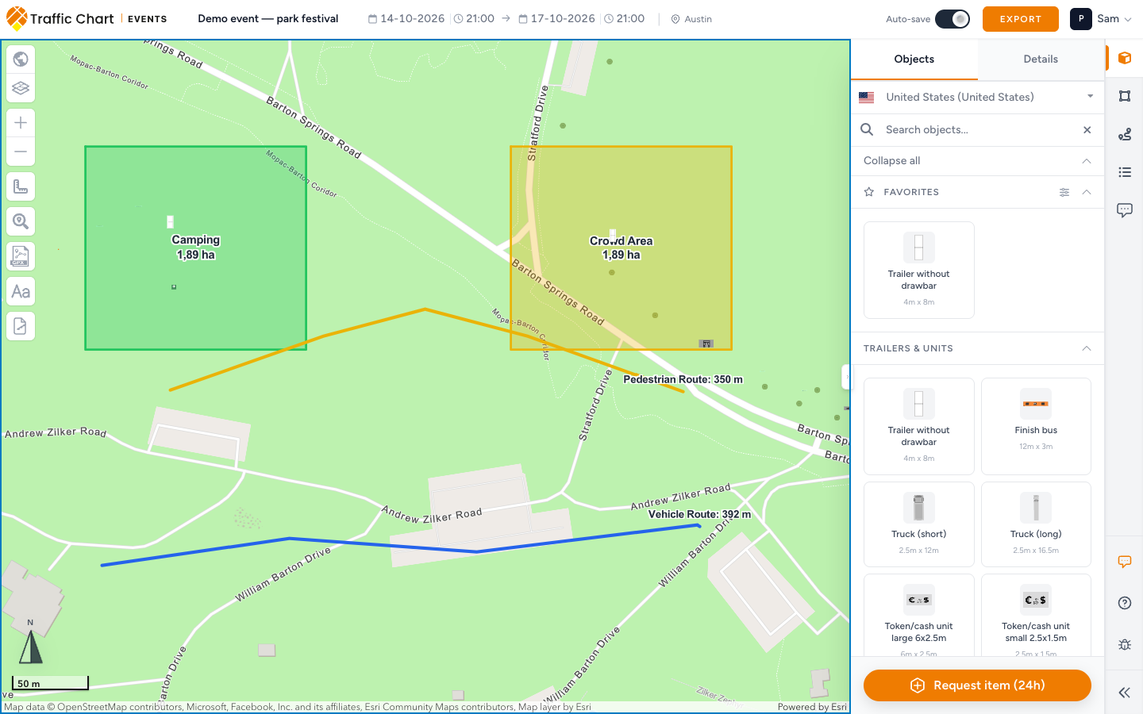Select the rectangle shape drawing panel
Image resolution: width=1143 pixels, height=714 pixels.
point(1125,96)
